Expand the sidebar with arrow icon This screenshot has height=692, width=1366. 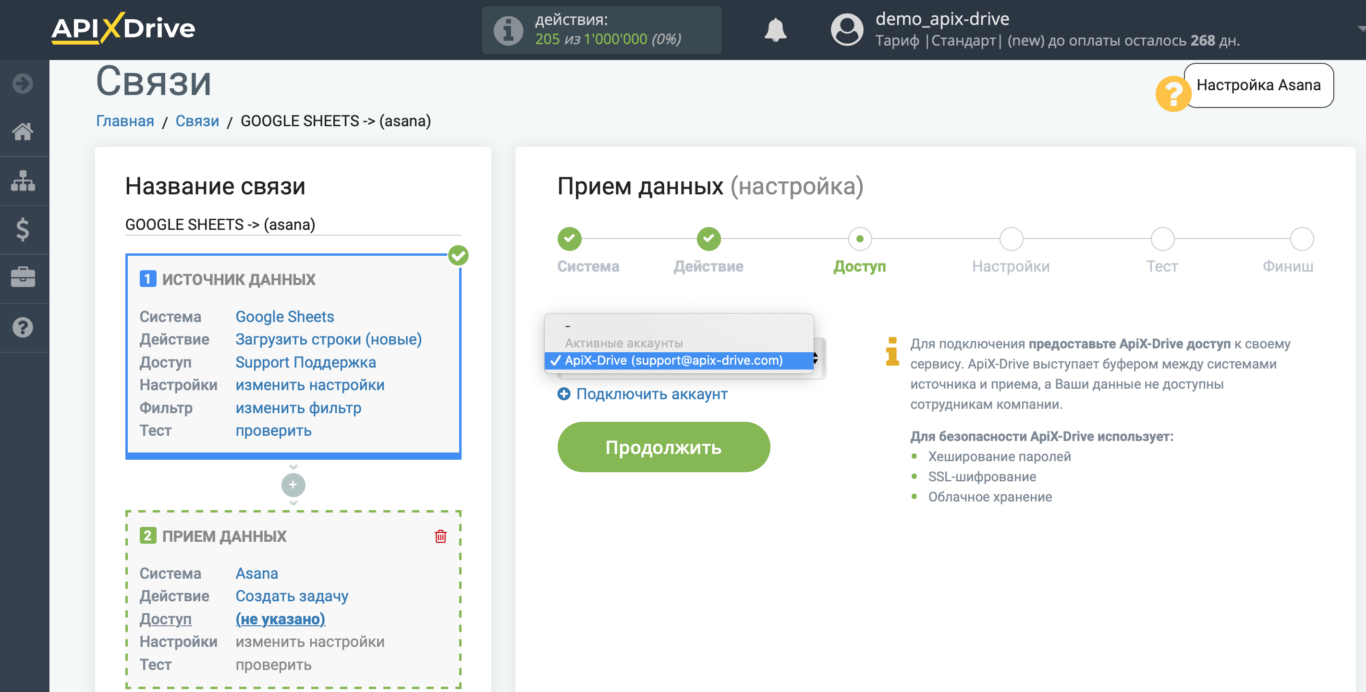click(x=23, y=83)
